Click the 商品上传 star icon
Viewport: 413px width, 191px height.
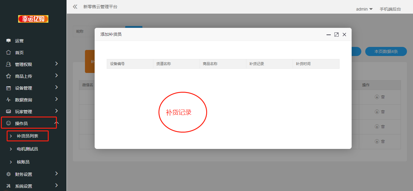(8, 76)
